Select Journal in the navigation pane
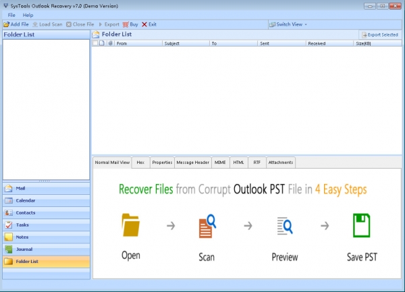Screen dimensions: 405x292 pyautogui.click(x=47, y=250)
